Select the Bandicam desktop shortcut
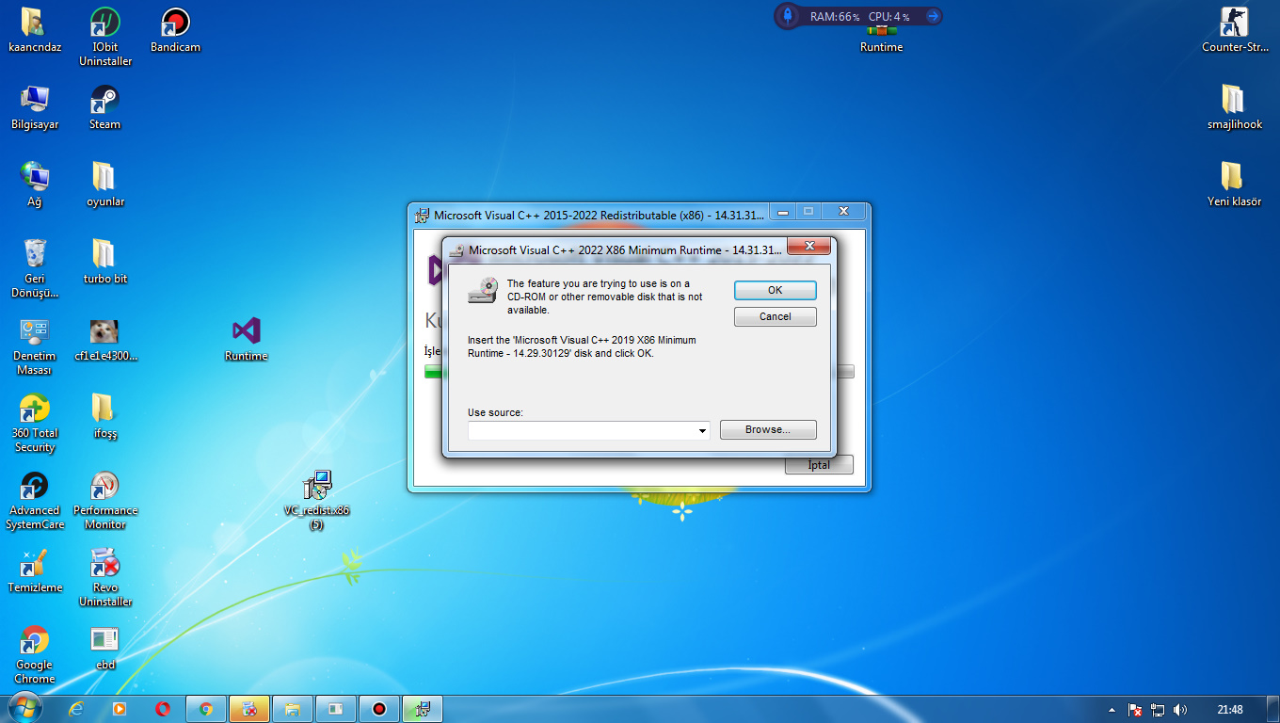This screenshot has width=1280, height=723. (175, 30)
